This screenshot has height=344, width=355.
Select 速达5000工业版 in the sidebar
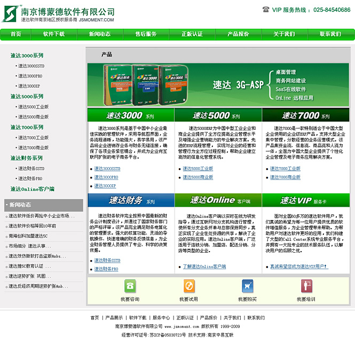[x=33, y=107]
